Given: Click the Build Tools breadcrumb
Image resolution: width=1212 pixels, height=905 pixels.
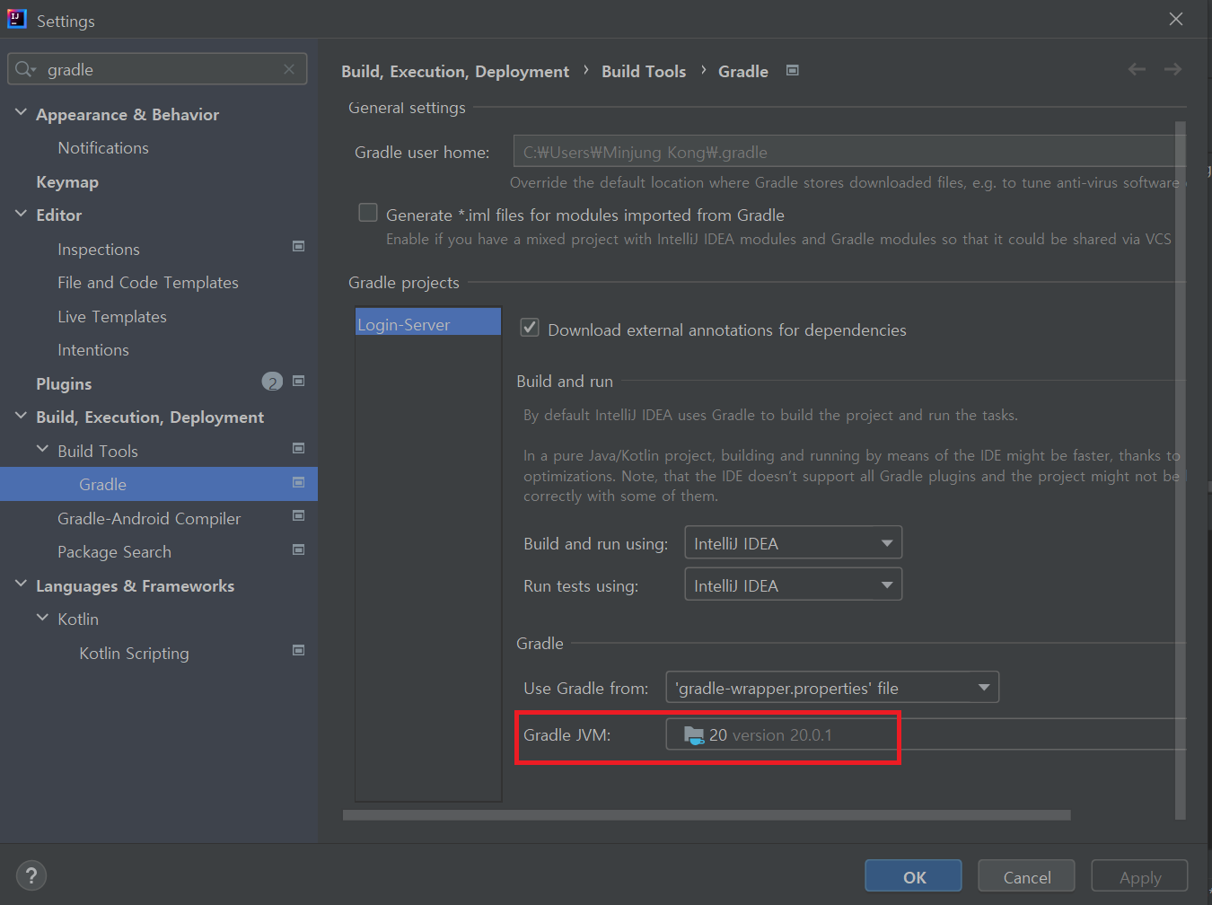Looking at the screenshot, I should coord(644,72).
